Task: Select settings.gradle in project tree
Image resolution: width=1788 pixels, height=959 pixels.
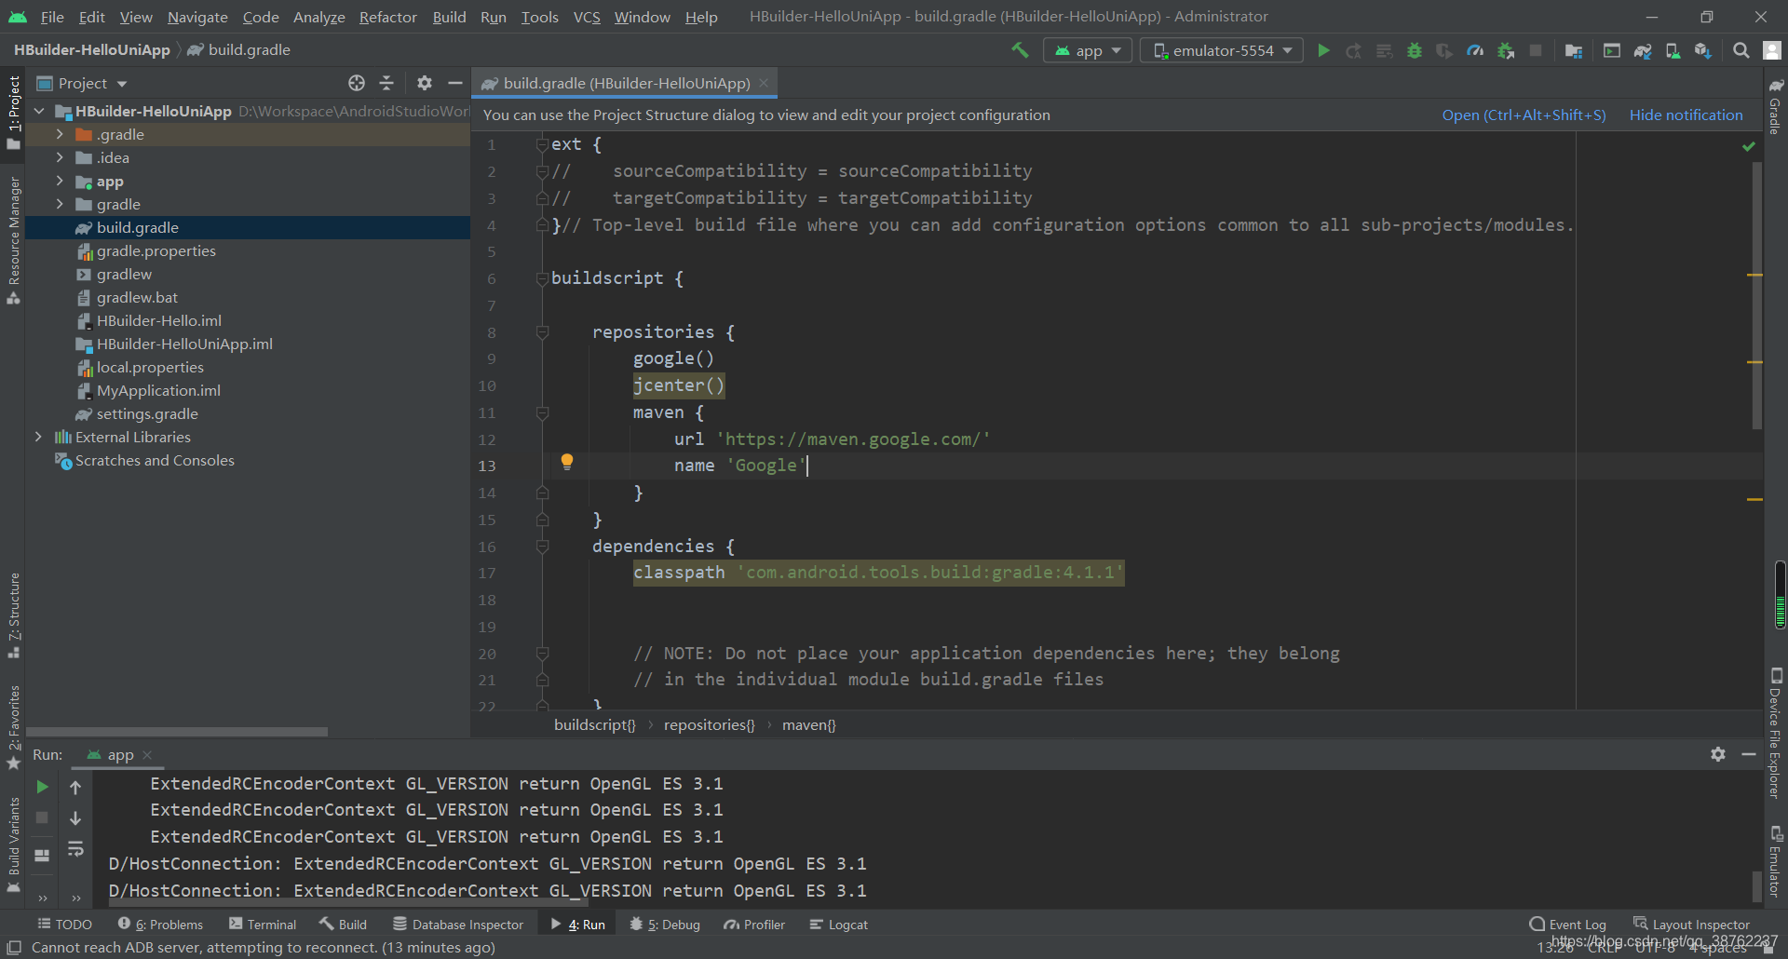Action: 146,413
